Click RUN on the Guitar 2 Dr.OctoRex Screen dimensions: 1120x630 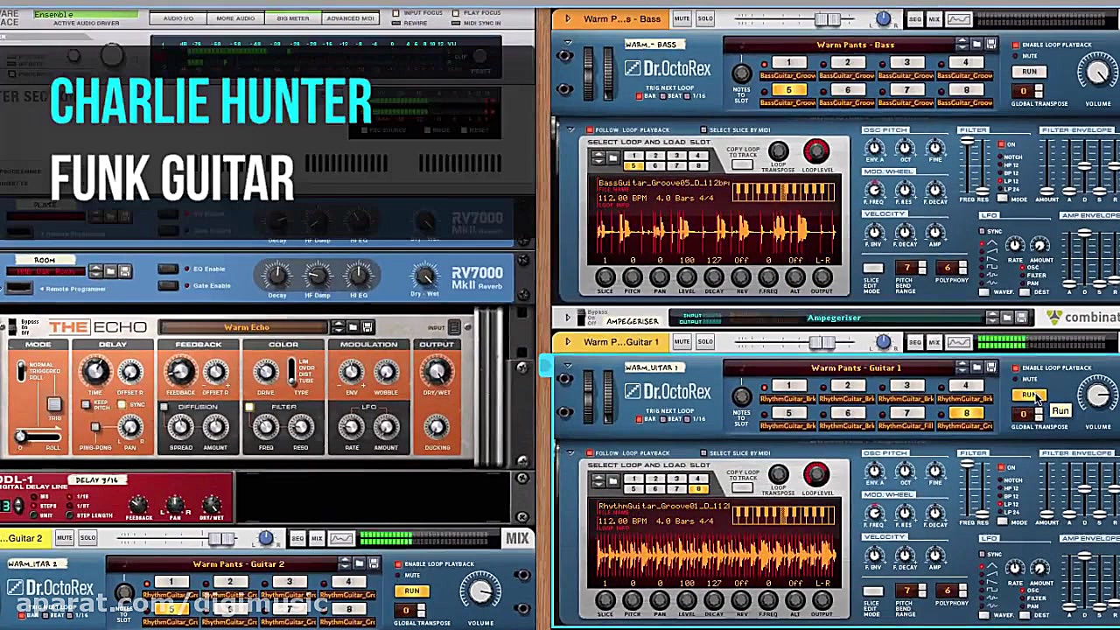point(411,591)
